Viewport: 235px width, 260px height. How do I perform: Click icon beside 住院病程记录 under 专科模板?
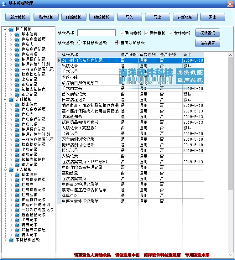click(x=17, y=120)
